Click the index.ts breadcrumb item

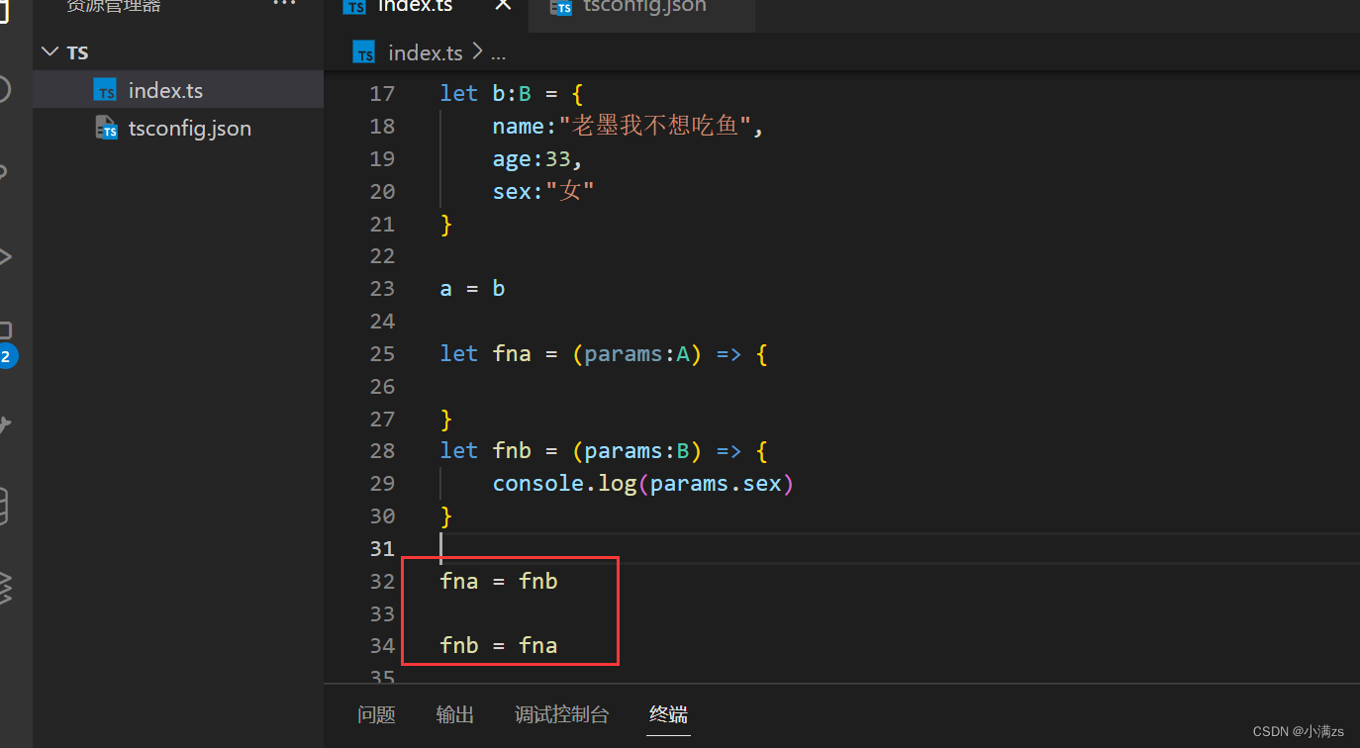426,52
